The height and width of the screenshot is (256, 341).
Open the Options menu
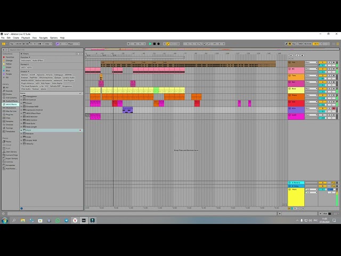click(54, 38)
